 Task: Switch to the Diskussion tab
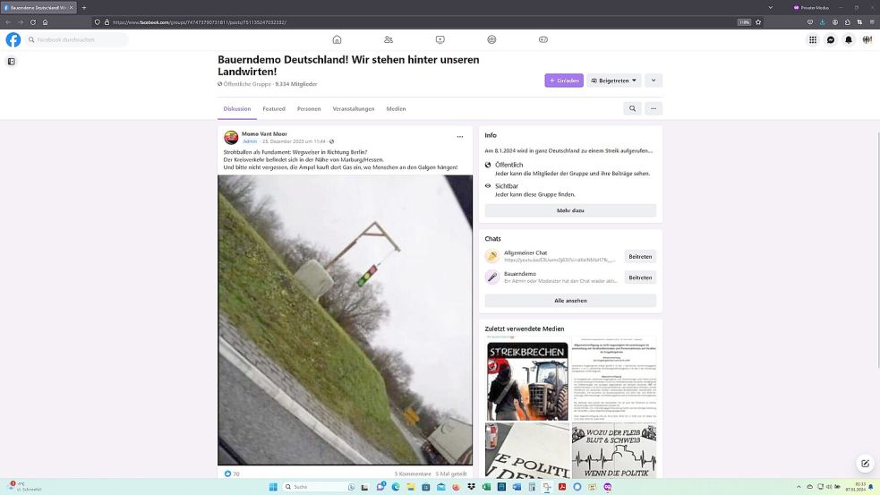coord(237,109)
